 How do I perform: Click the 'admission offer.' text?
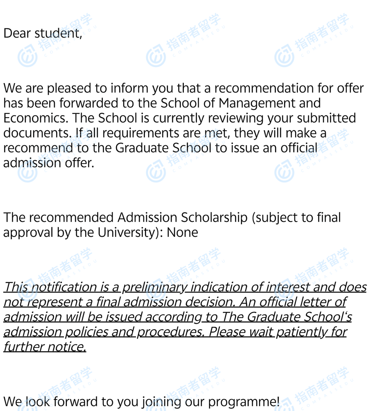(49, 163)
